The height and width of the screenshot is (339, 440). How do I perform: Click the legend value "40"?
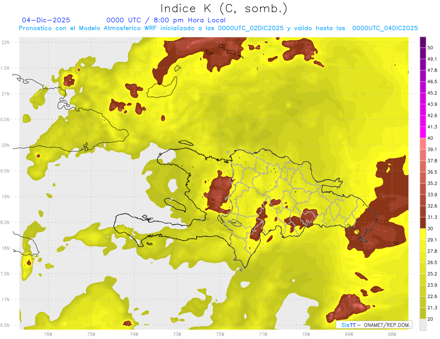(430, 138)
